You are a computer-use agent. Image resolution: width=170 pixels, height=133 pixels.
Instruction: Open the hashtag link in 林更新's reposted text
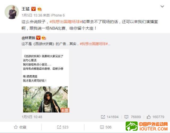click(x=94, y=44)
